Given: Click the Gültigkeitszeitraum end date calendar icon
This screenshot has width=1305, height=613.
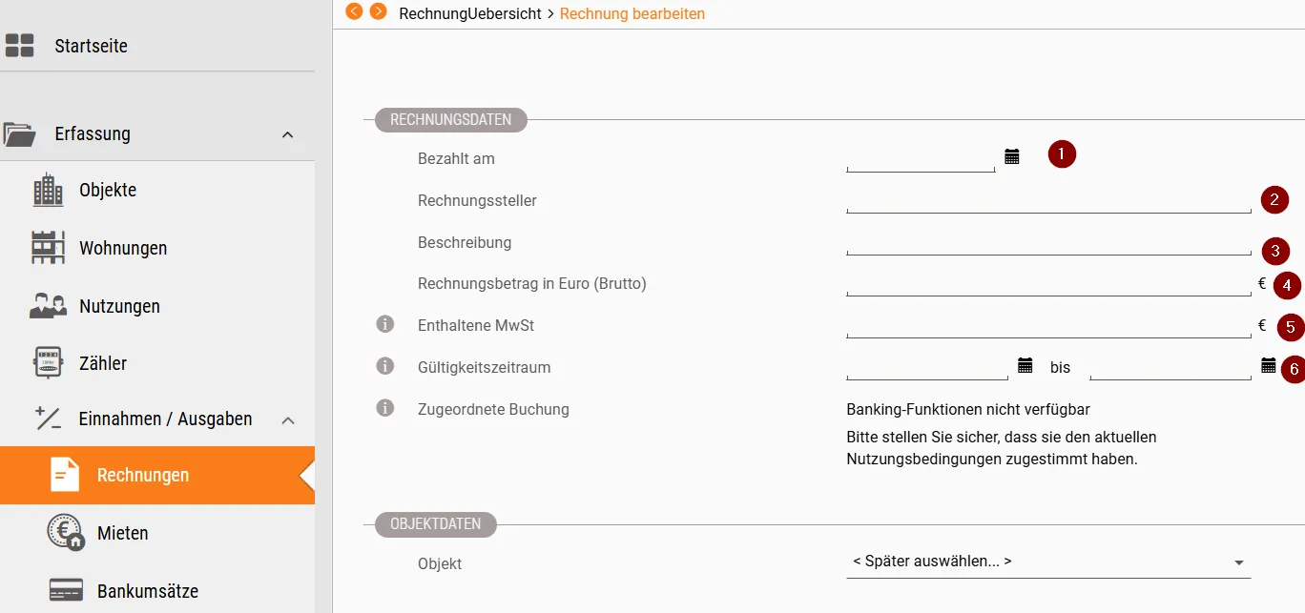Looking at the screenshot, I should point(1268,365).
